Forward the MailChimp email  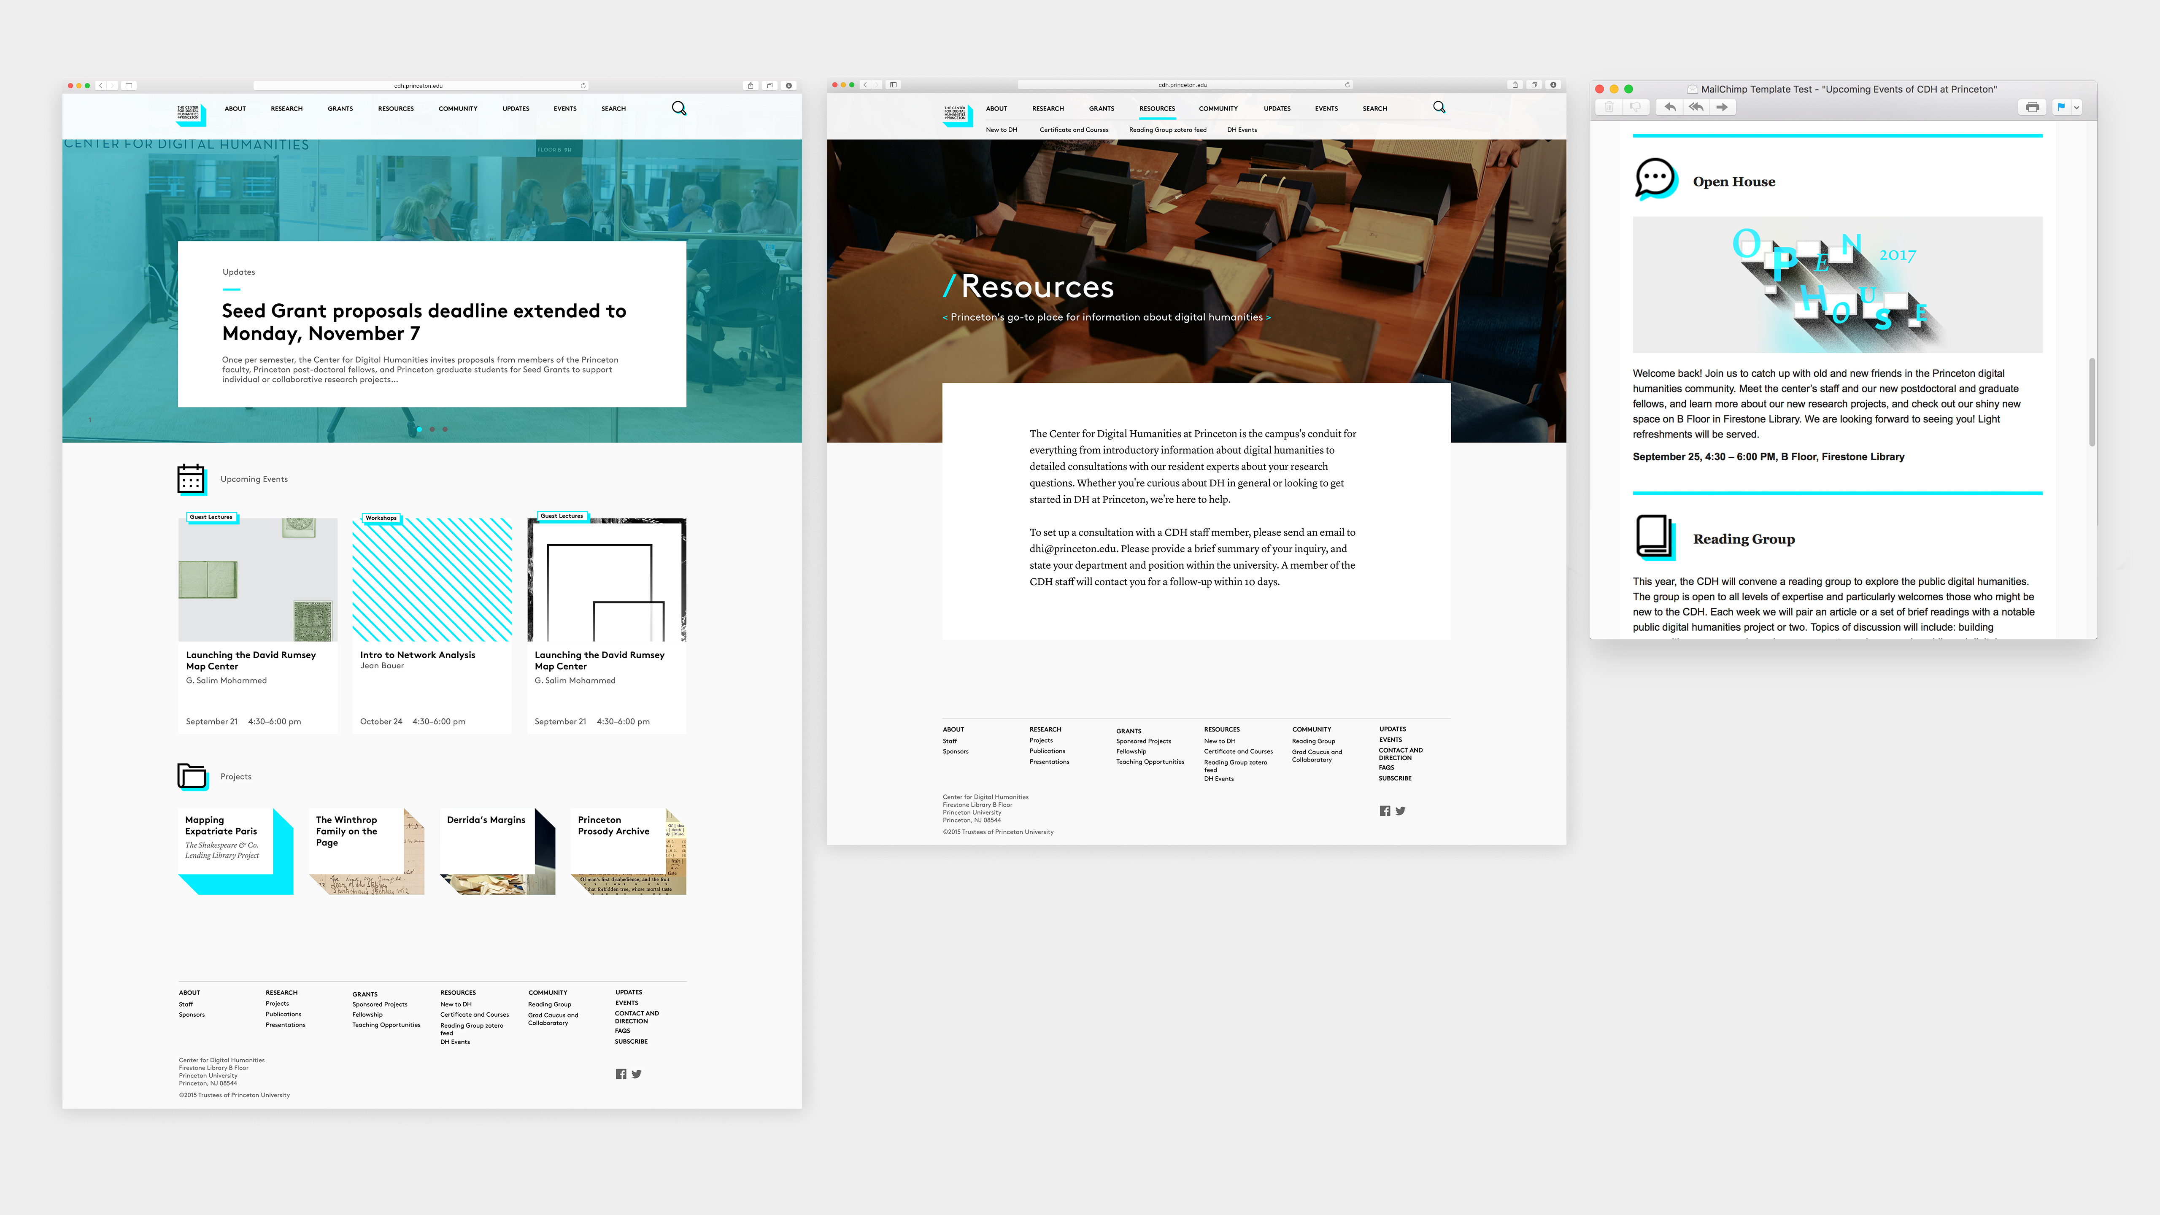coord(1721,107)
